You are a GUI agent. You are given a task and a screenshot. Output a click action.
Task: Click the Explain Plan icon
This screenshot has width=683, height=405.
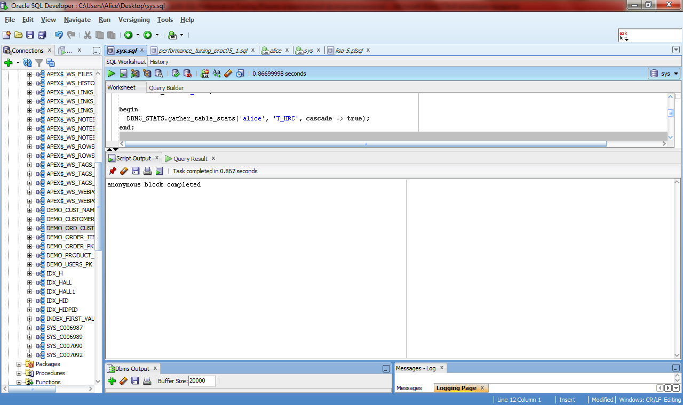click(135, 74)
